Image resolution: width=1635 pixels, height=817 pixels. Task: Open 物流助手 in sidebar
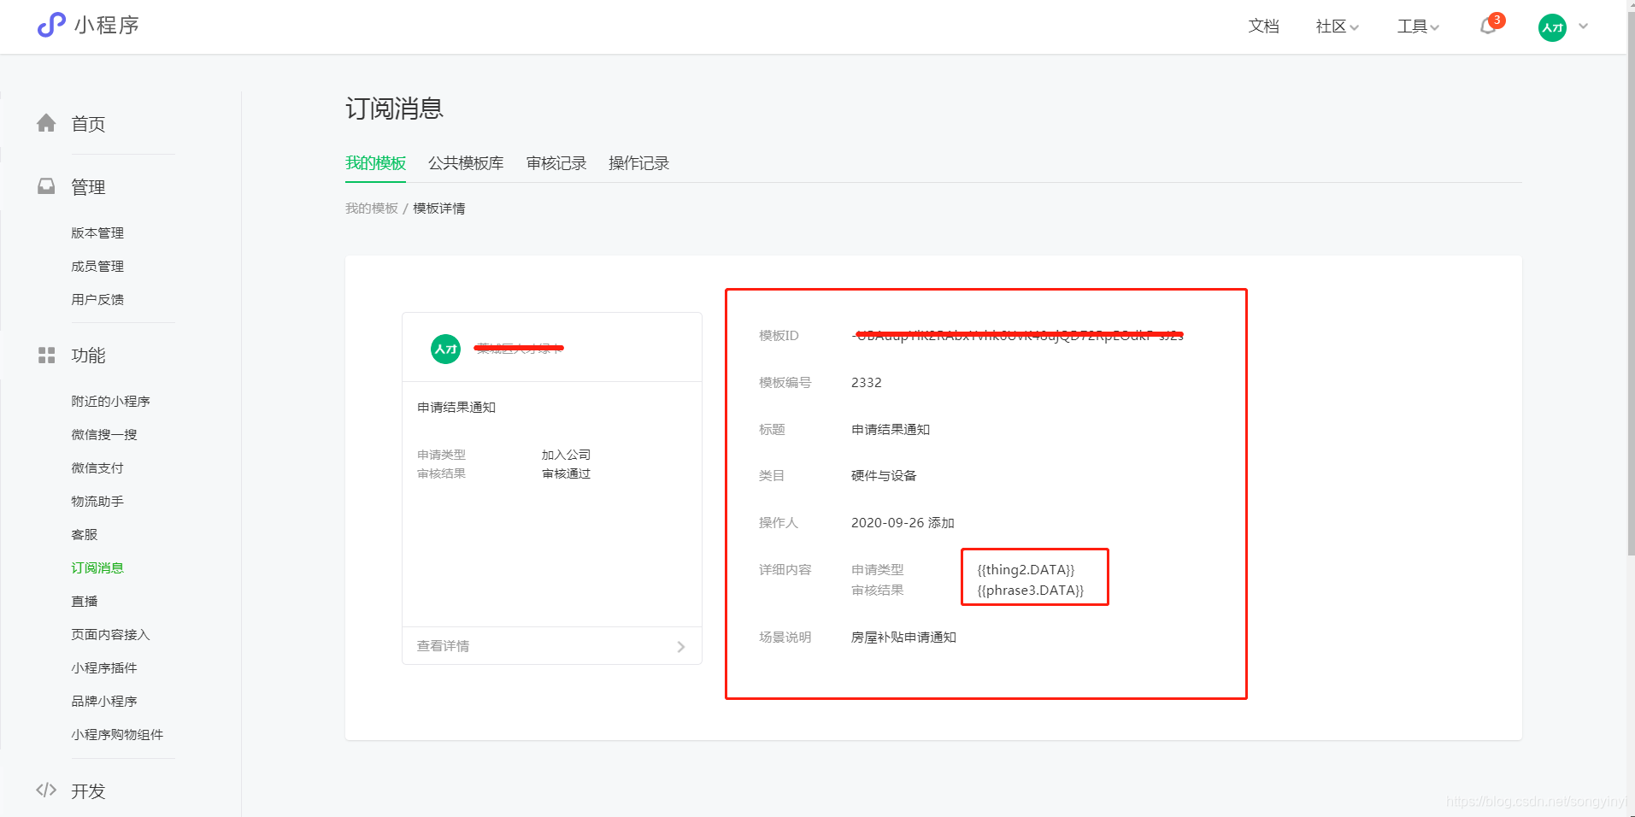pos(97,501)
